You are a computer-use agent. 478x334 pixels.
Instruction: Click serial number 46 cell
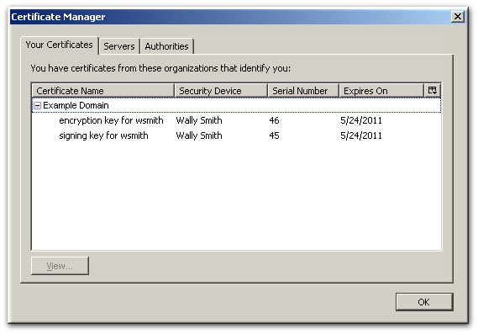[x=274, y=120]
